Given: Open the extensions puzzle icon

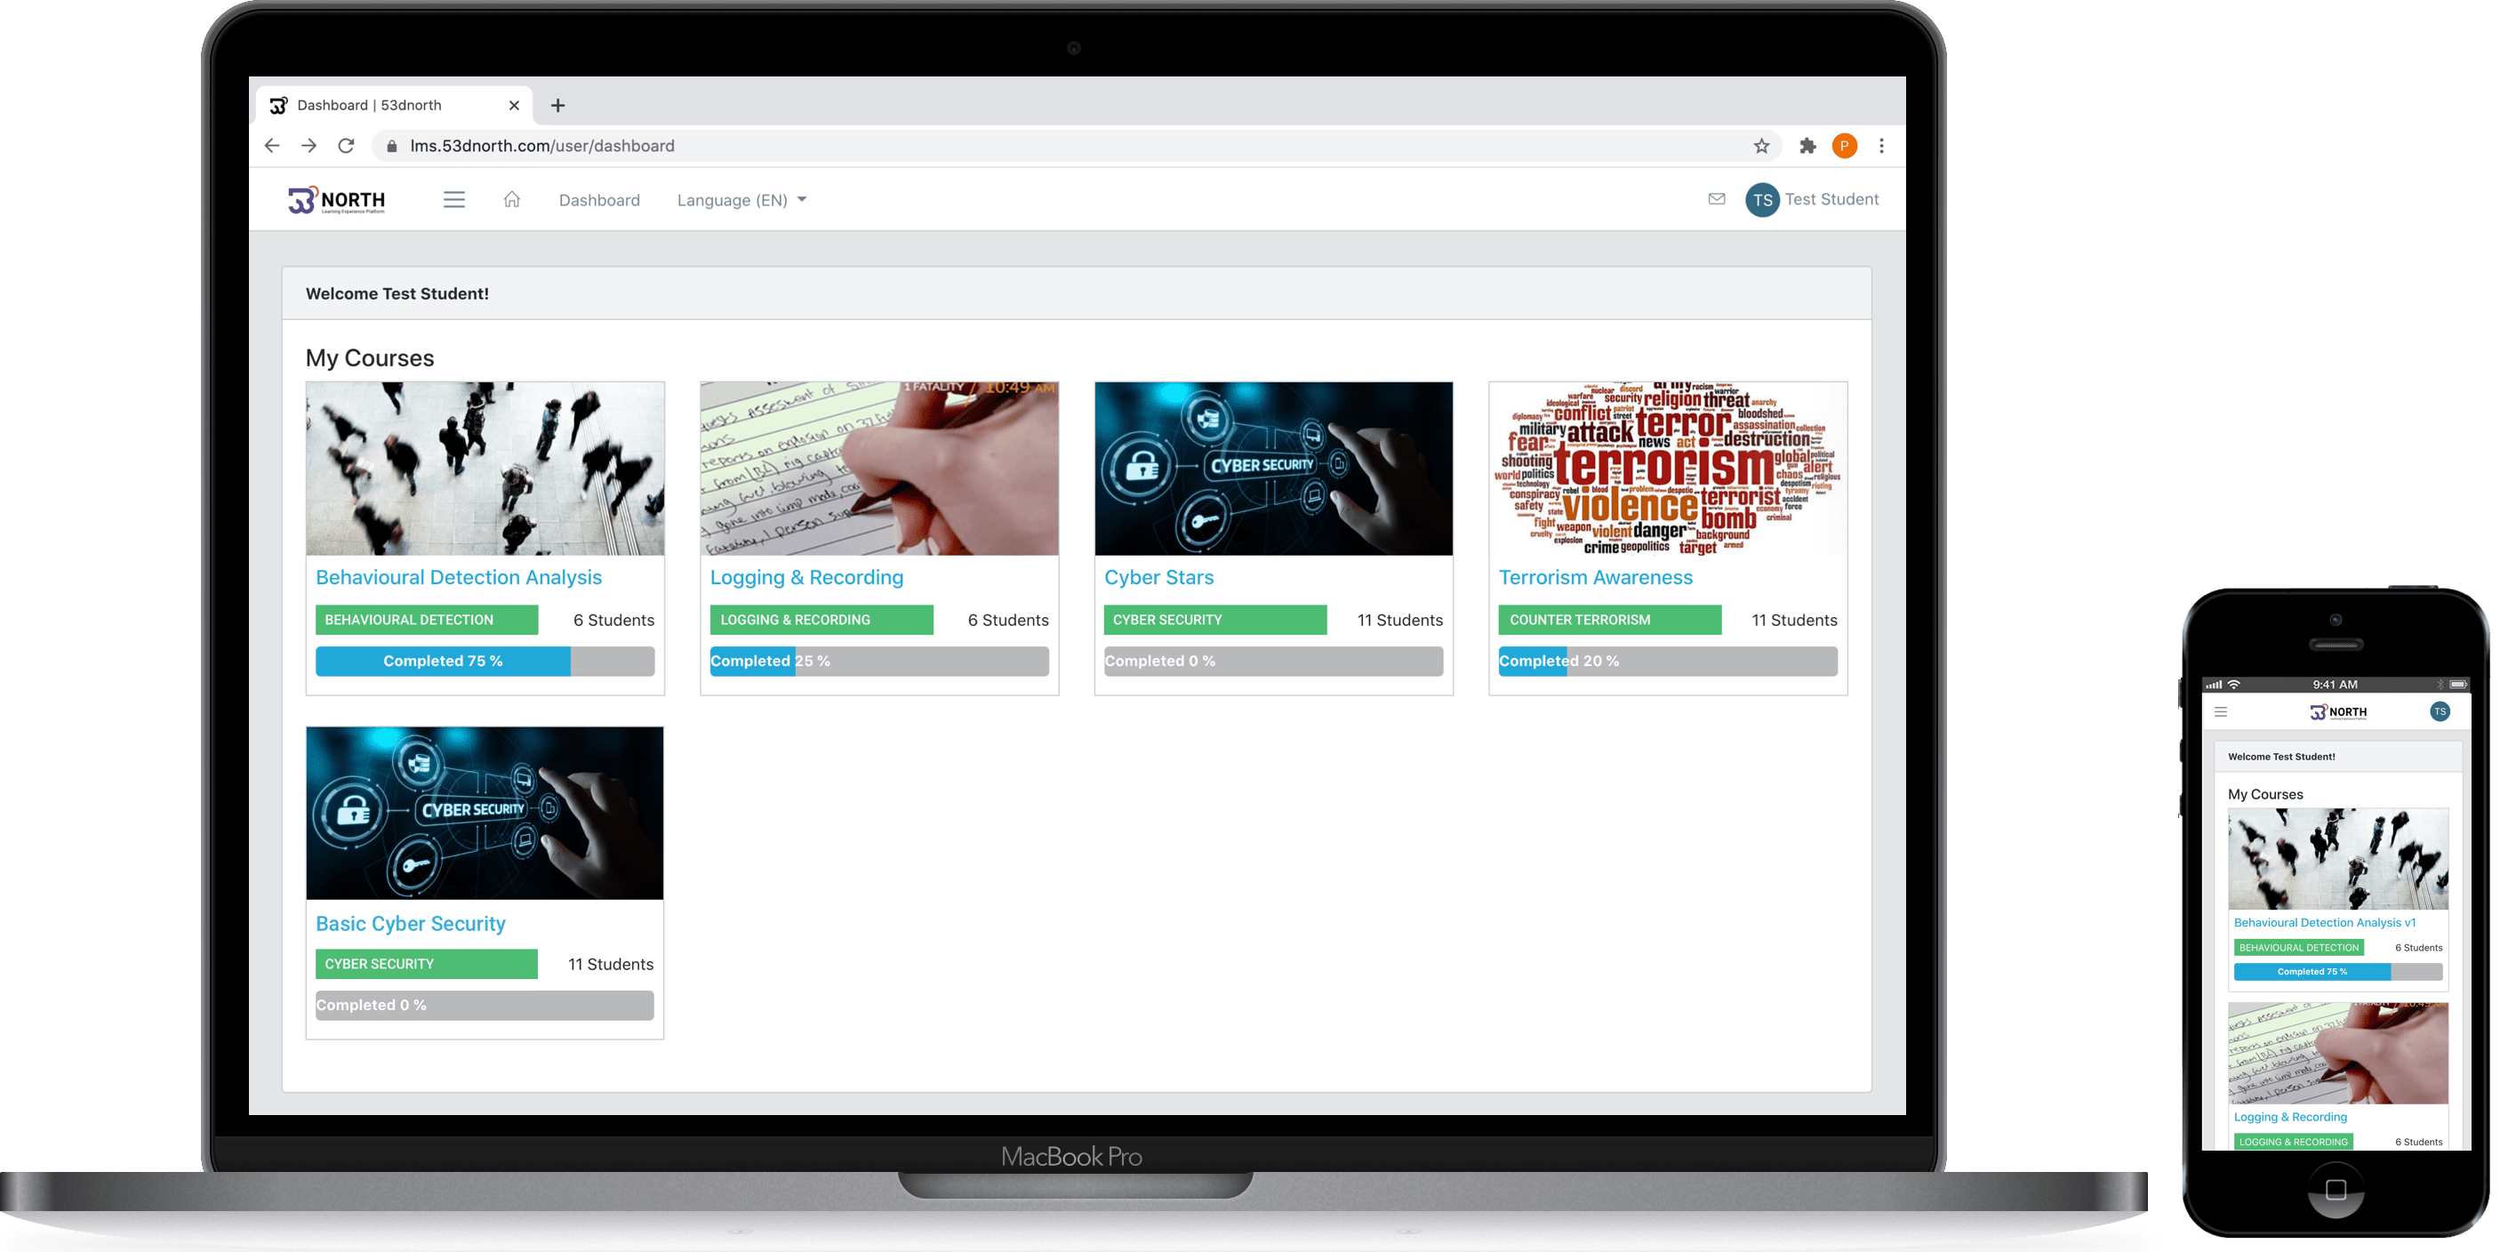Looking at the screenshot, I should (1807, 146).
